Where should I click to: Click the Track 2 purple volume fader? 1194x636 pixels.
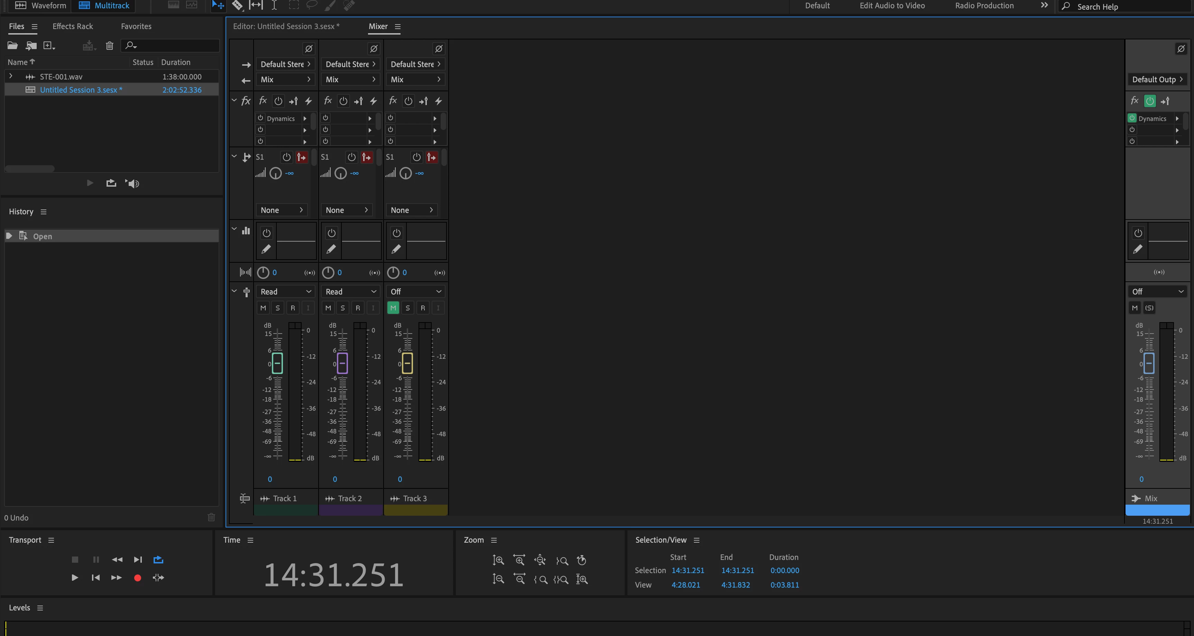coord(342,363)
